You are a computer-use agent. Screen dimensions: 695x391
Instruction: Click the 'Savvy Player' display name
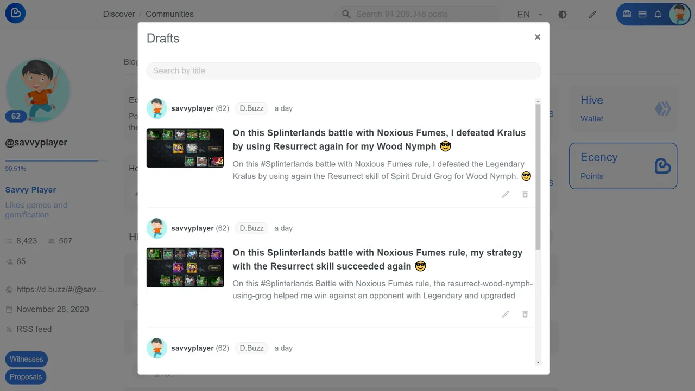31,190
